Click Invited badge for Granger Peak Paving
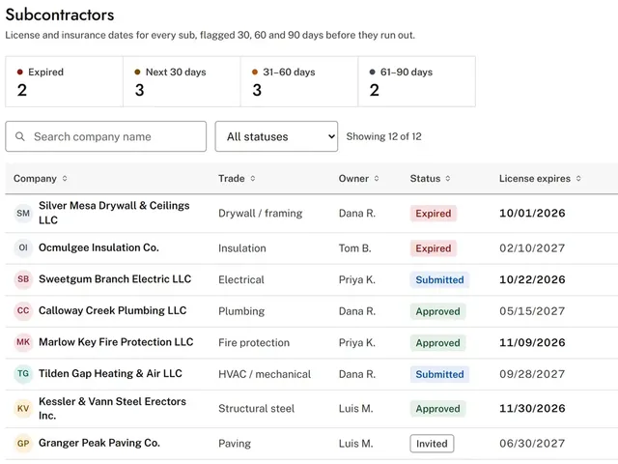Image resolution: width=618 pixels, height=464 pixels. 432,444
